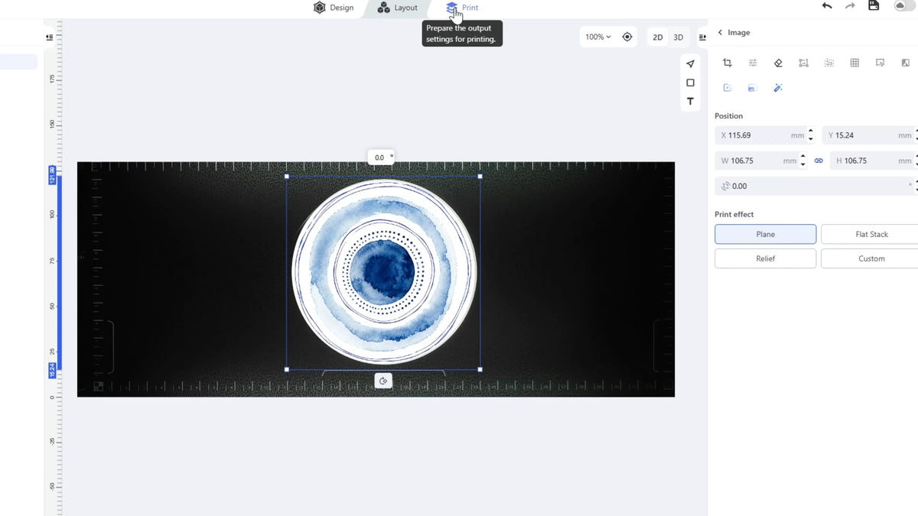Click the top-left selection handle
918x516 pixels.
287,177
